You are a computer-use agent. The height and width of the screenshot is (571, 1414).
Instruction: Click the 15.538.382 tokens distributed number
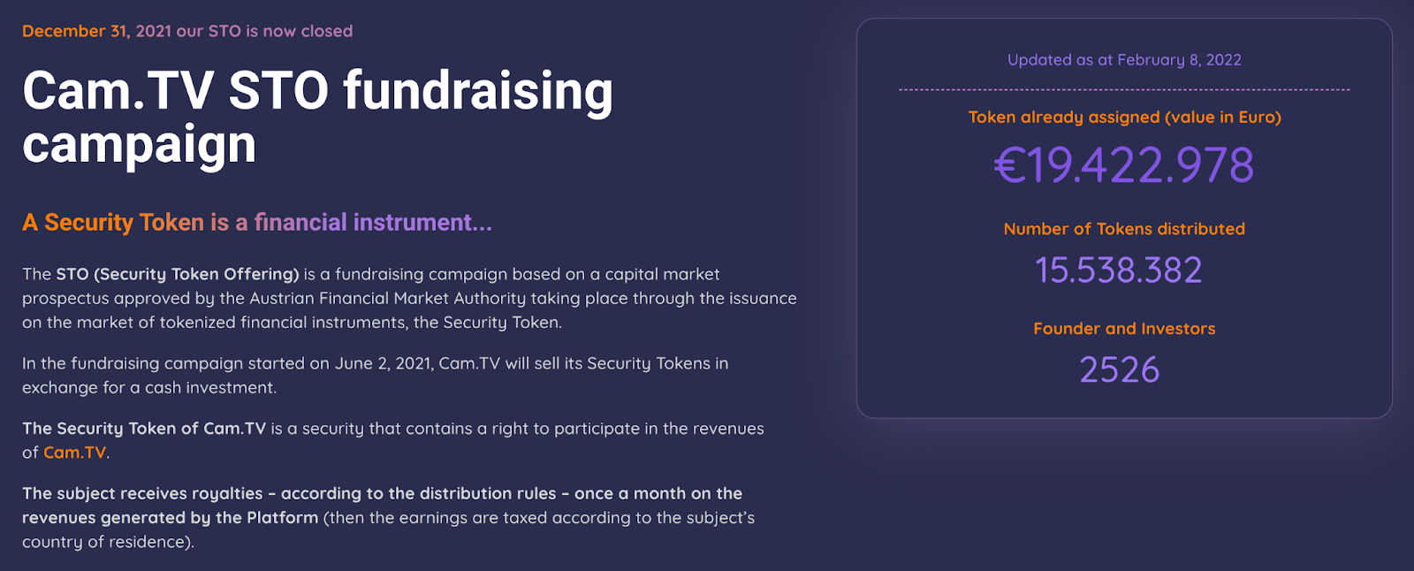point(1119,270)
